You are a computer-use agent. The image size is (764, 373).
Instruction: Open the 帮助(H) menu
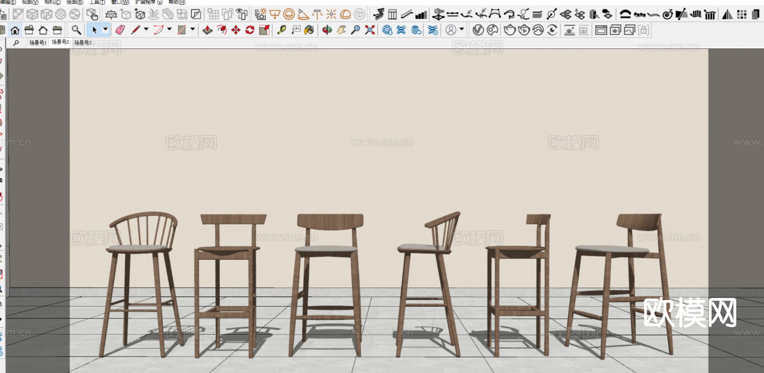pyautogui.click(x=177, y=2)
